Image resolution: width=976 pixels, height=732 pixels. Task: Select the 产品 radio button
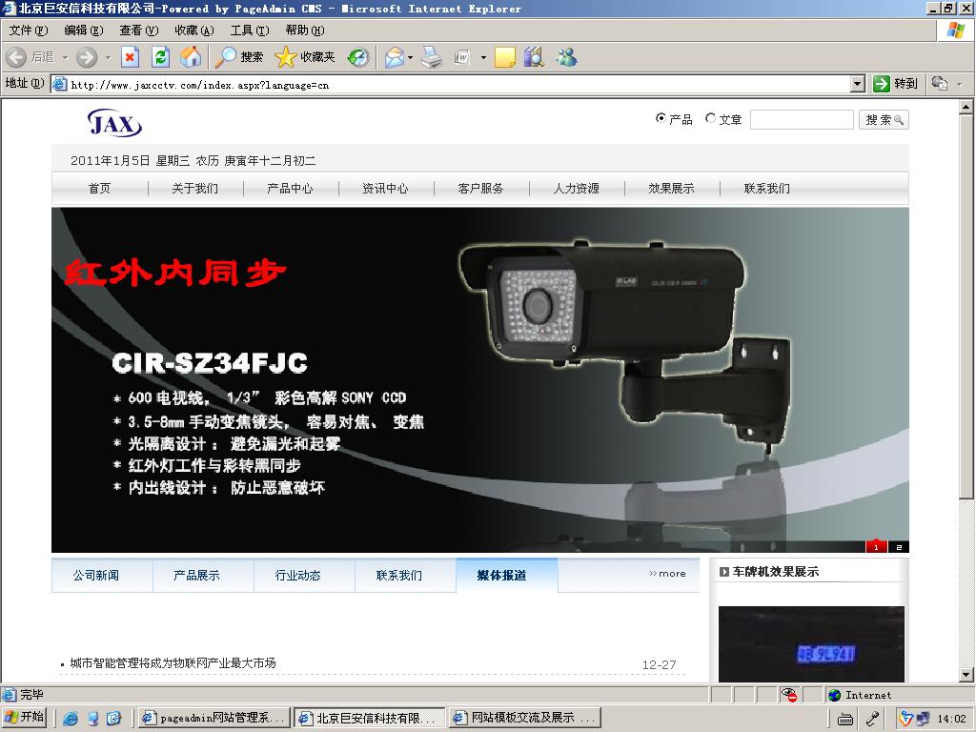[x=661, y=117]
